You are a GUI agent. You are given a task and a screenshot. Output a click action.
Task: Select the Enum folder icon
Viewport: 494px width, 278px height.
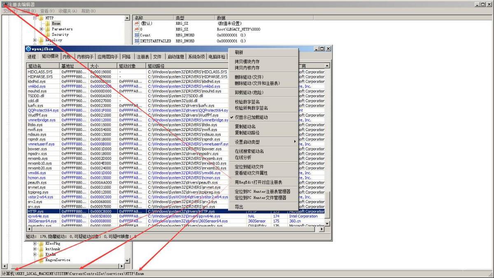[x=48, y=23]
